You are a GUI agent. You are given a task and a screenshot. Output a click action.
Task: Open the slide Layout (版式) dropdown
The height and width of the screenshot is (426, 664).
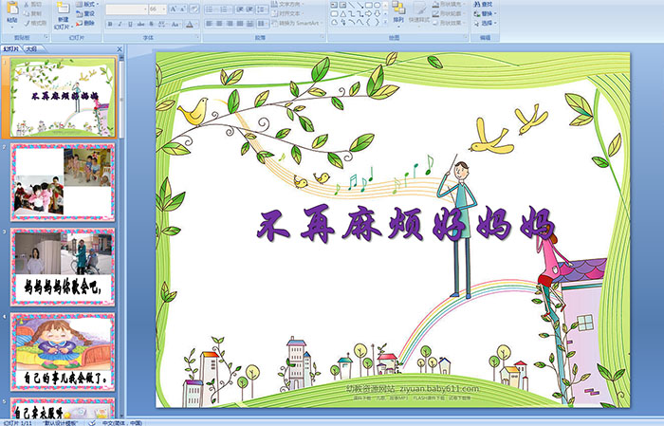[87, 4]
